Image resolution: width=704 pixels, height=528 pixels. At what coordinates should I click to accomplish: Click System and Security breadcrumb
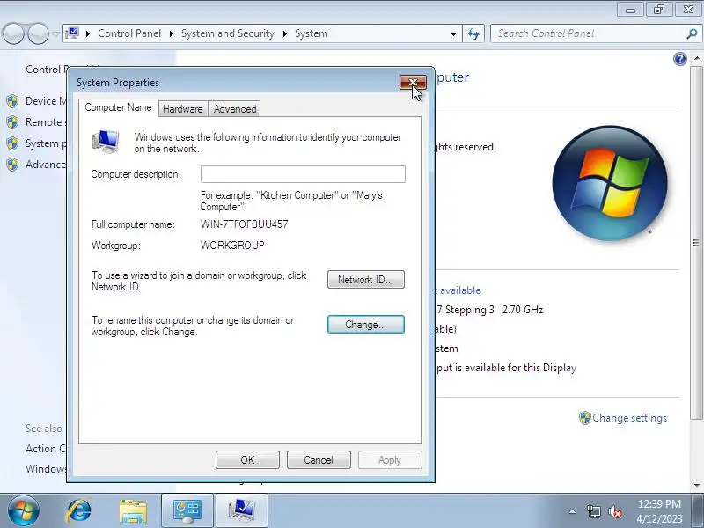click(x=228, y=33)
